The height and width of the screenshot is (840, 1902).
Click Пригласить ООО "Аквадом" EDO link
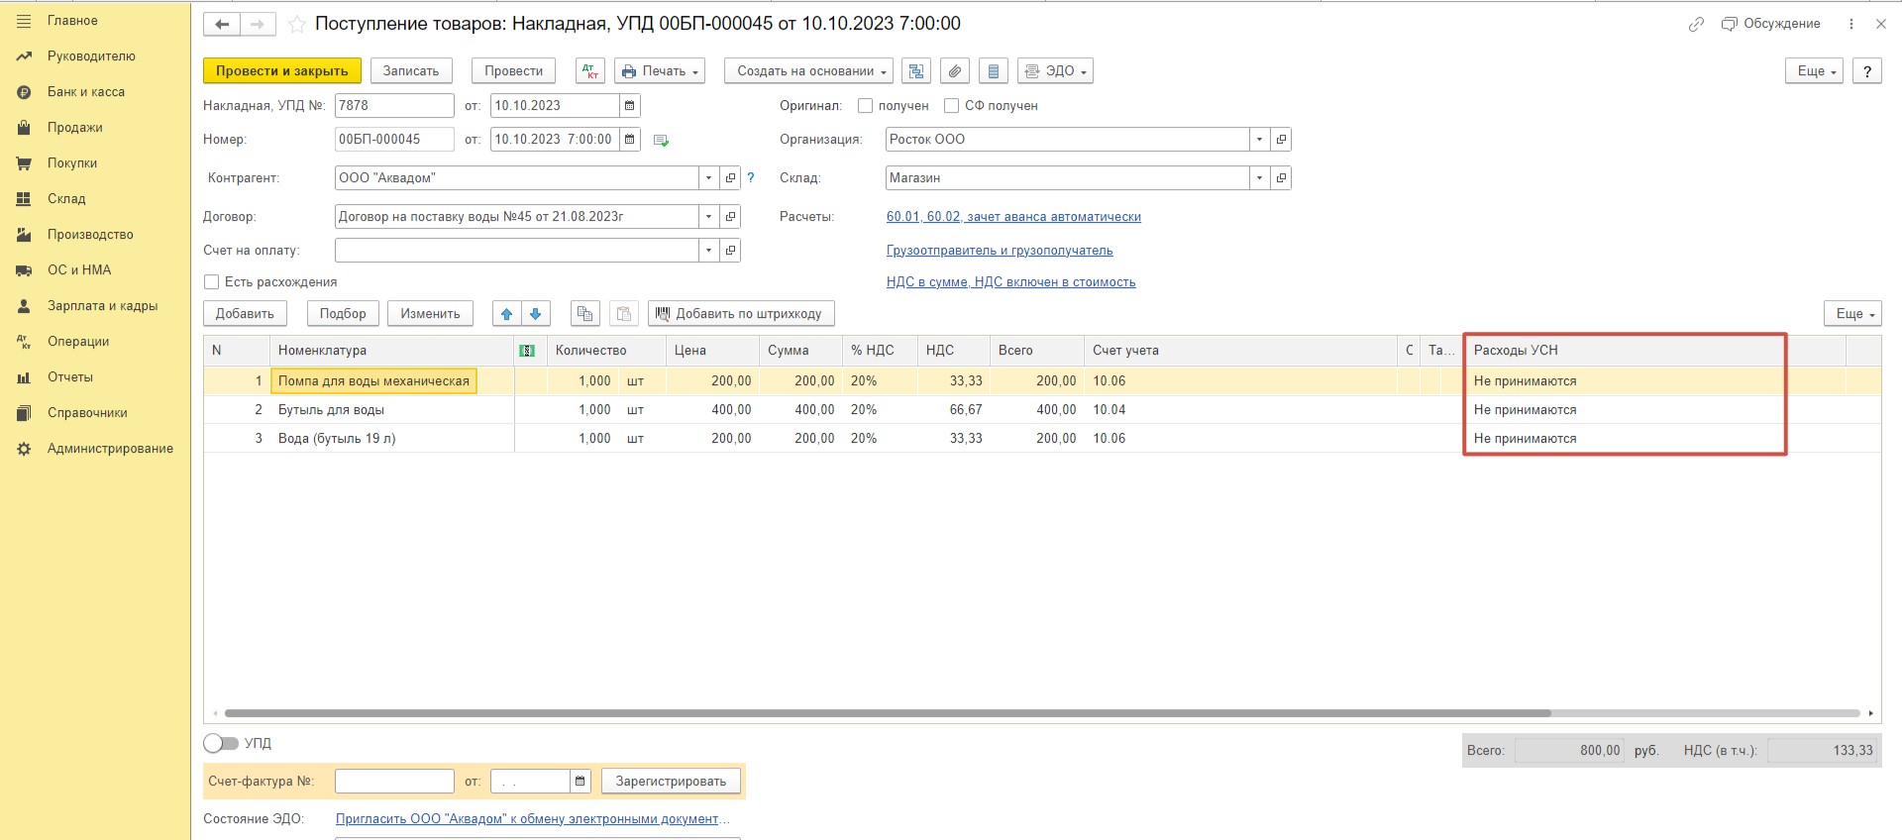[533, 819]
